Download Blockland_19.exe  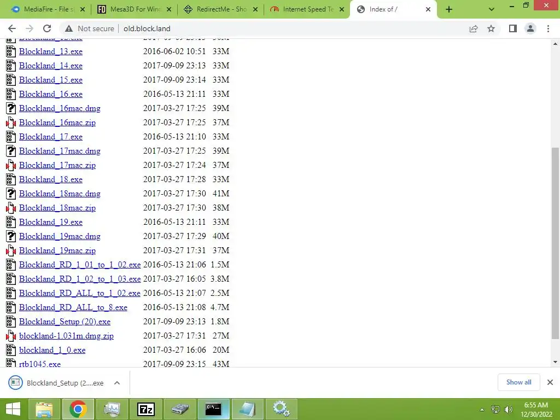point(51,222)
